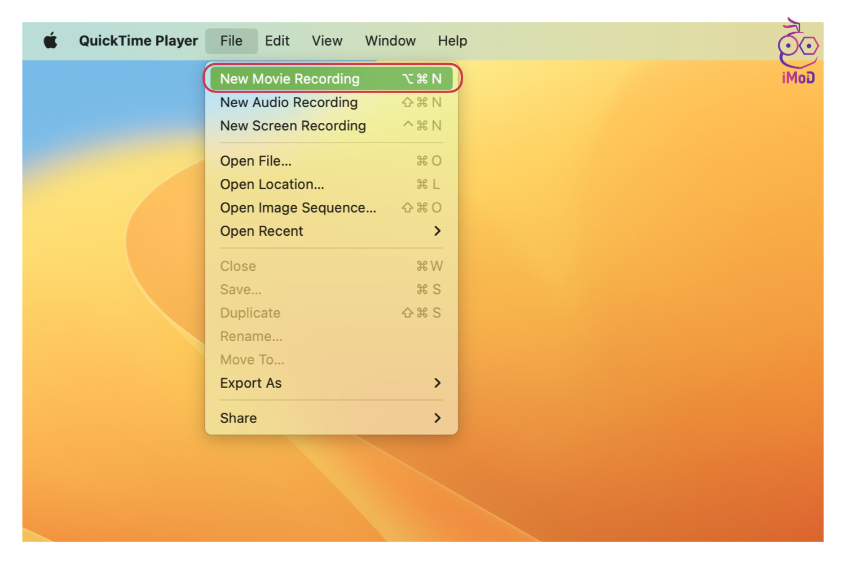Click the iMoD logo
The image size is (846, 564).
click(797, 52)
